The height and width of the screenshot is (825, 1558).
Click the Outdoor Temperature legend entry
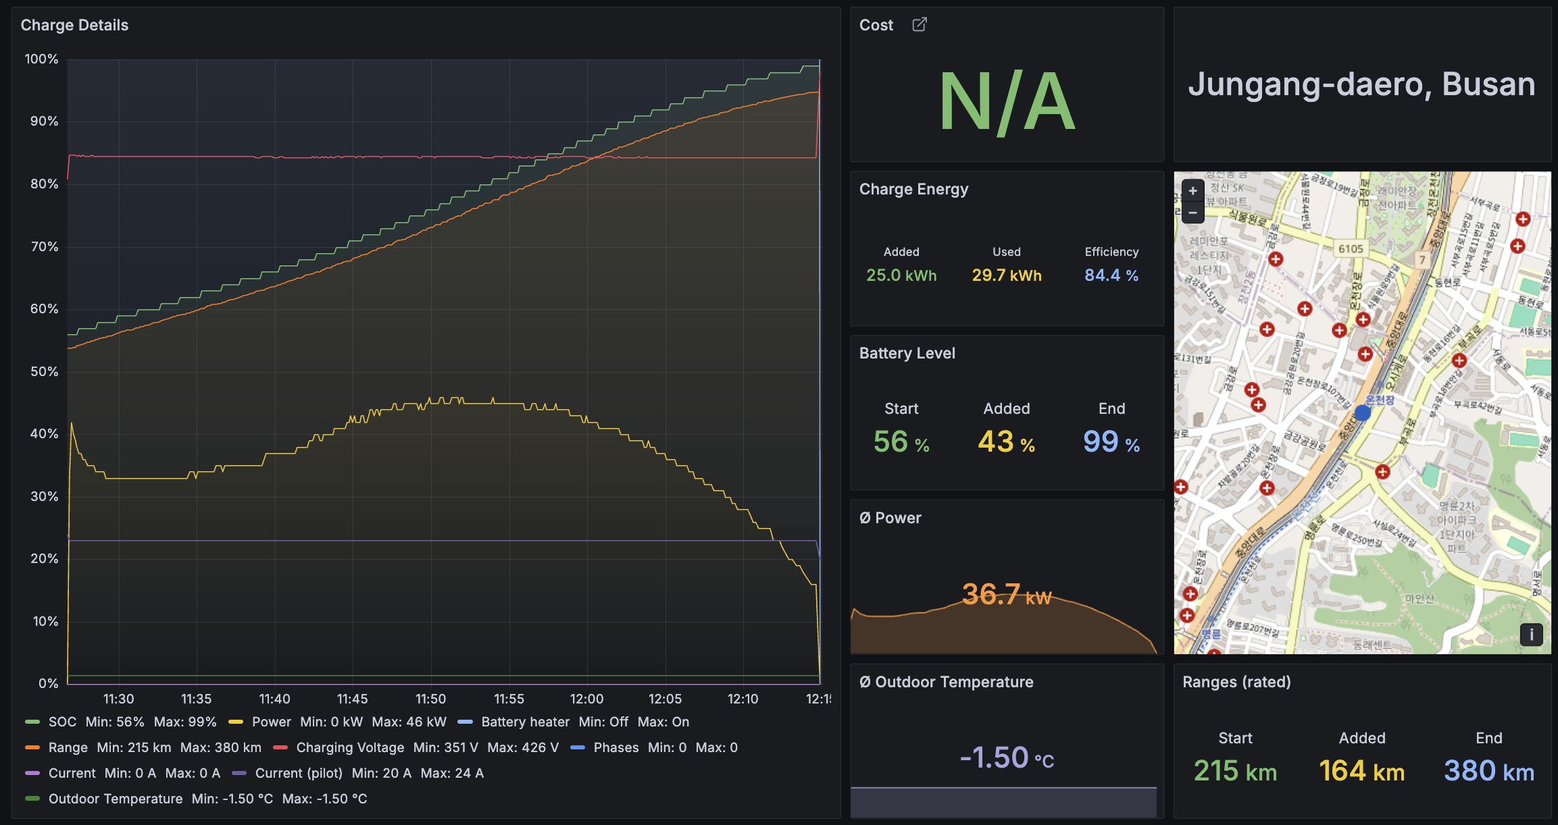pos(115,799)
